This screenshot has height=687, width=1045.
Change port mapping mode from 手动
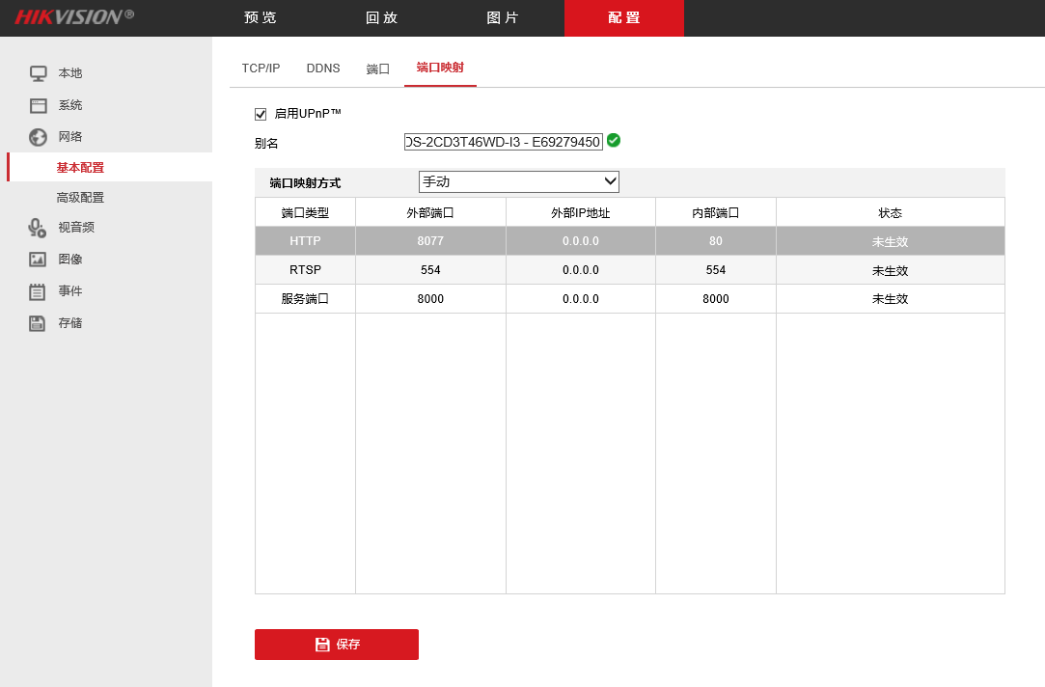(x=518, y=181)
